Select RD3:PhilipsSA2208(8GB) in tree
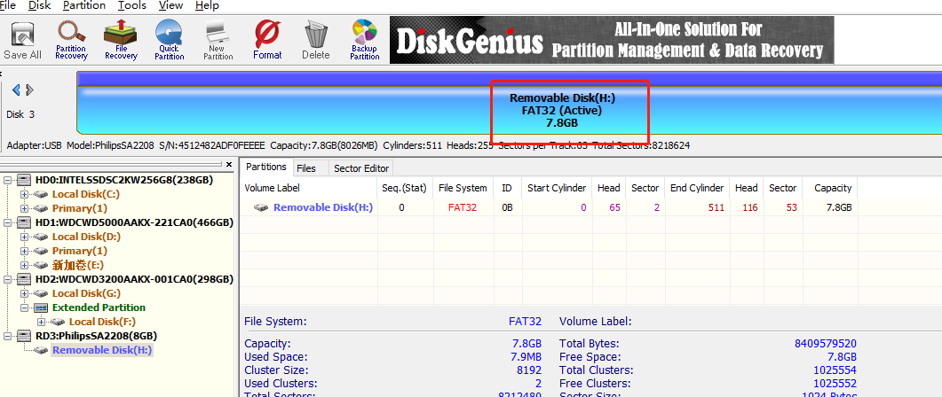Viewport: 942px width, 397px height. (97, 336)
